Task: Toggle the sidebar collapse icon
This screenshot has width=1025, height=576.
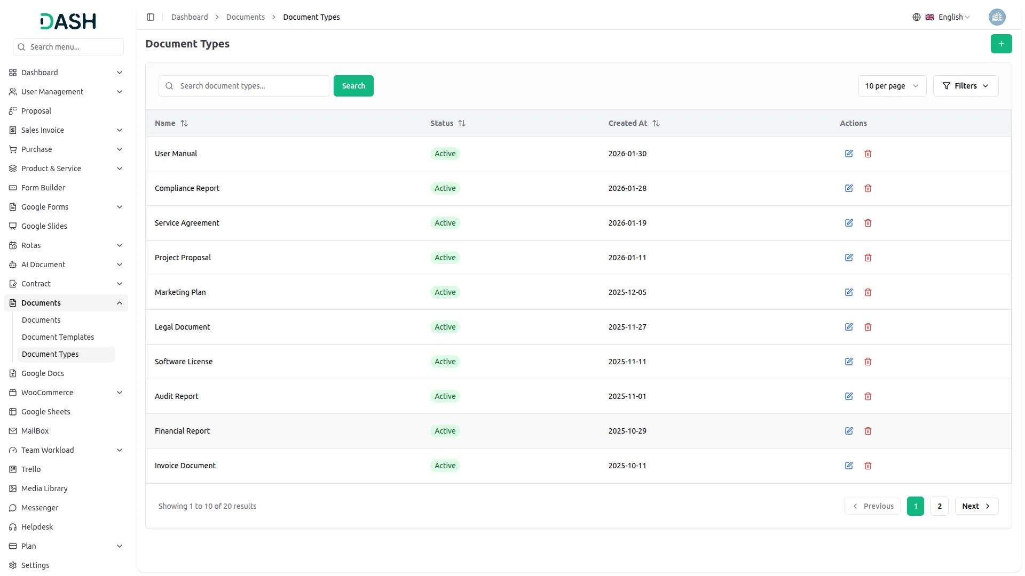Action: pyautogui.click(x=151, y=17)
